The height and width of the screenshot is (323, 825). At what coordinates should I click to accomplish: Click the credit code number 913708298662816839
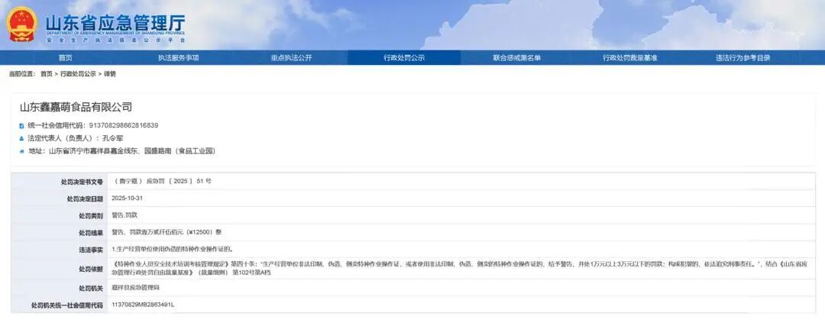point(124,125)
